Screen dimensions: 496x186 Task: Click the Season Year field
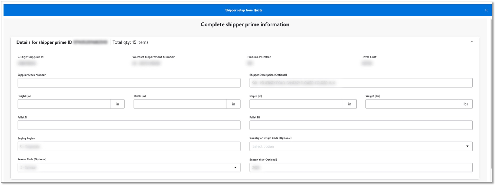(x=361, y=168)
